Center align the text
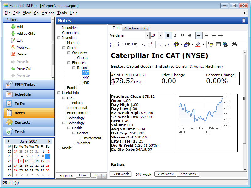 click(x=206, y=35)
